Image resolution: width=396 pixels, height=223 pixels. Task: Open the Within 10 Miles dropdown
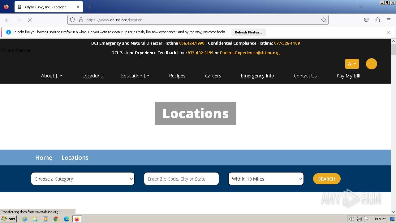pos(266,179)
